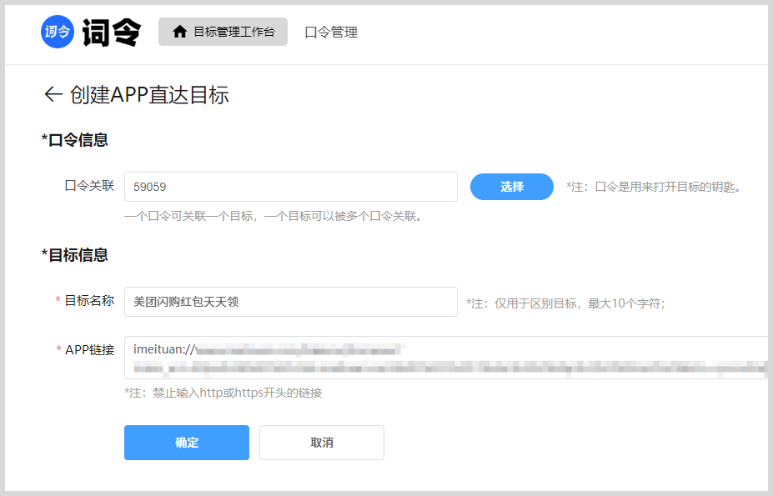Screen dimensions: 773x496
Task: Click the blue 选择 button
Action: point(511,187)
